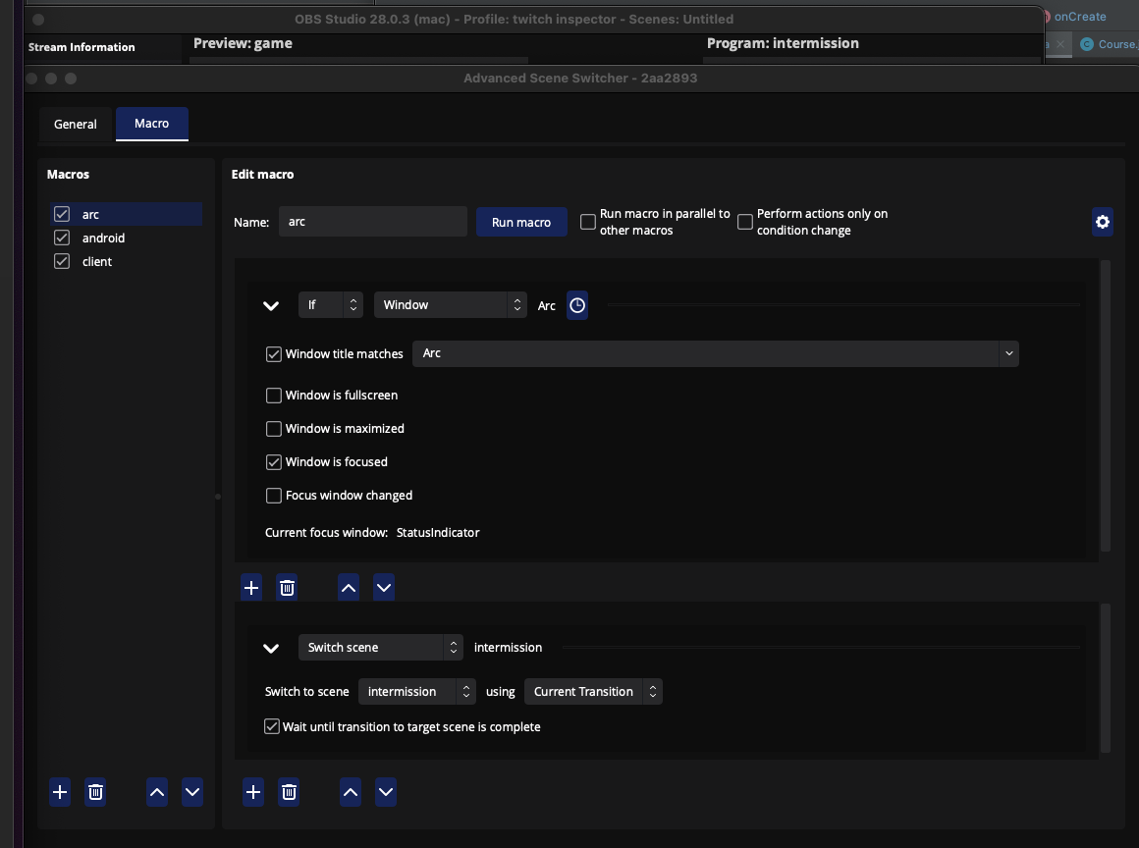The image size is (1139, 848).
Task: Click the macro Name input field
Action: click(373, 222)
